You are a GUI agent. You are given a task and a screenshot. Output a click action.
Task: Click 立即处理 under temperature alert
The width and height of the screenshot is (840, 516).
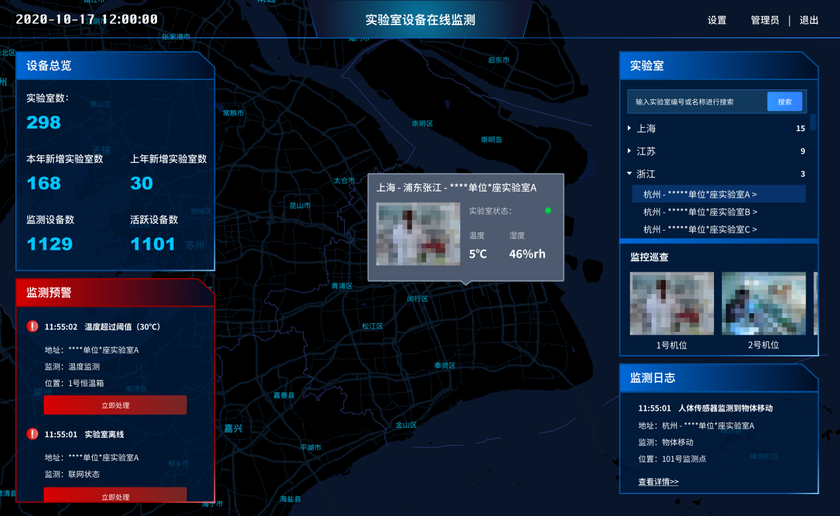click(115, 405)
